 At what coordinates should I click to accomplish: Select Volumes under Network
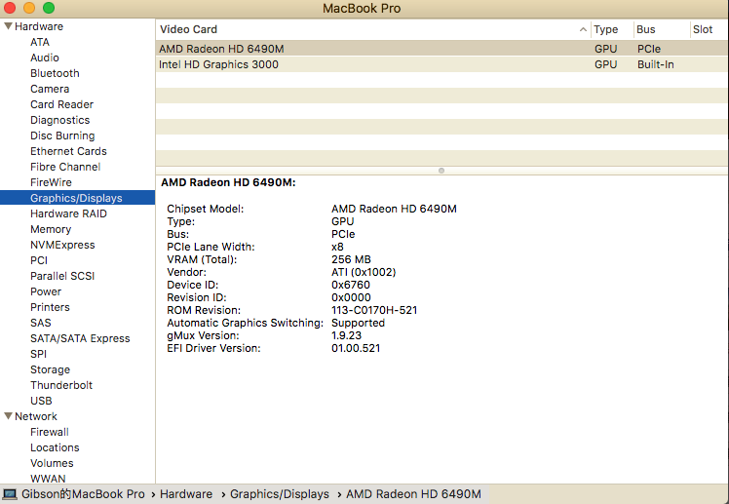coord(52,463)
